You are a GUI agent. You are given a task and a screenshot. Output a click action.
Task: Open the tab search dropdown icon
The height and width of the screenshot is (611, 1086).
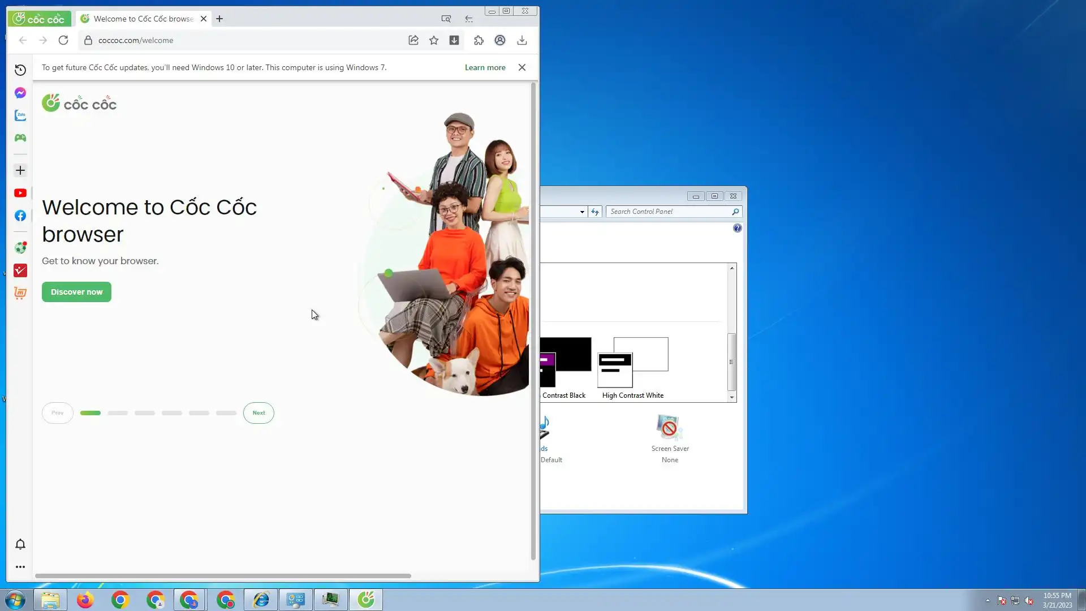446,19
